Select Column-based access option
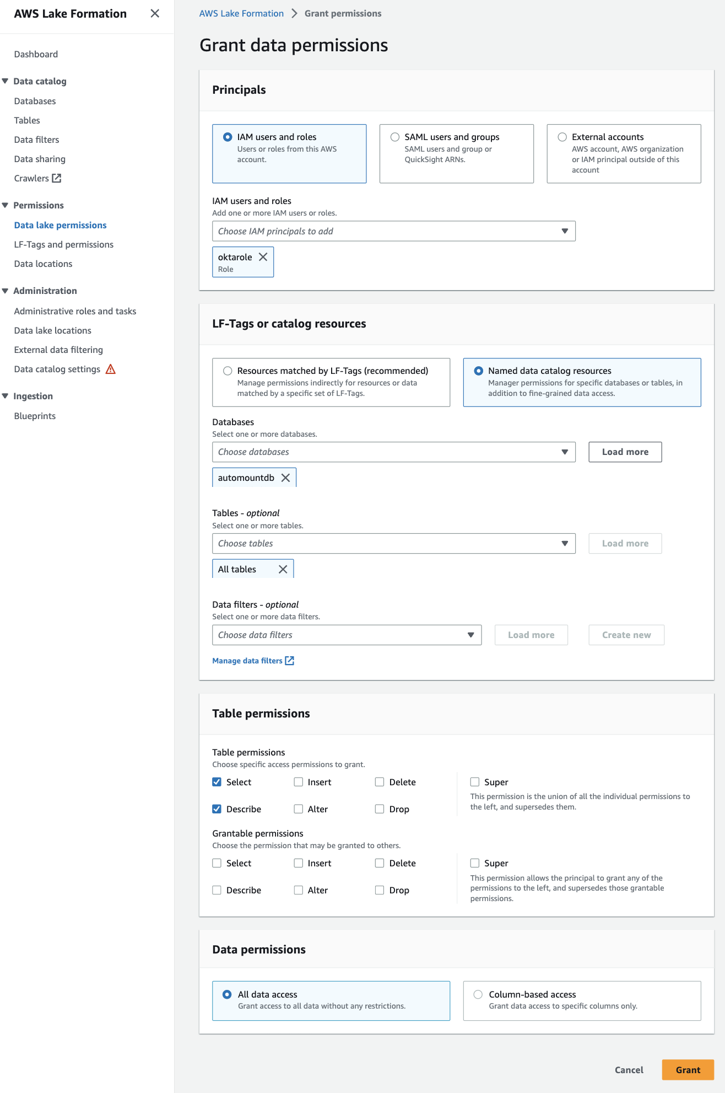The image size is (725, 1093). coord(478,994)
